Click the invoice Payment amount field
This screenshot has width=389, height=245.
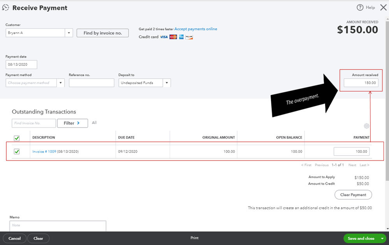tap(352, 151)
